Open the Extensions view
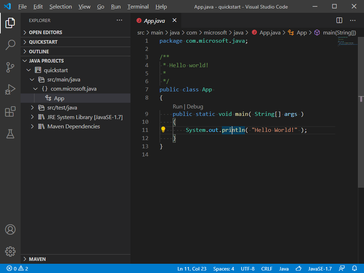The image size is (364, 273). coord(10,112)
